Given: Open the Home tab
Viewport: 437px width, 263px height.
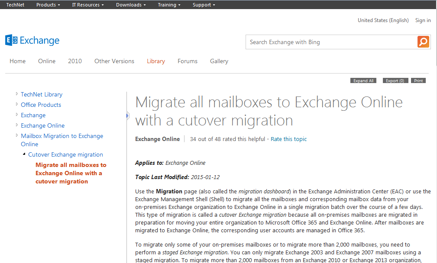Looking at the screenshot, I should point(18,61).
